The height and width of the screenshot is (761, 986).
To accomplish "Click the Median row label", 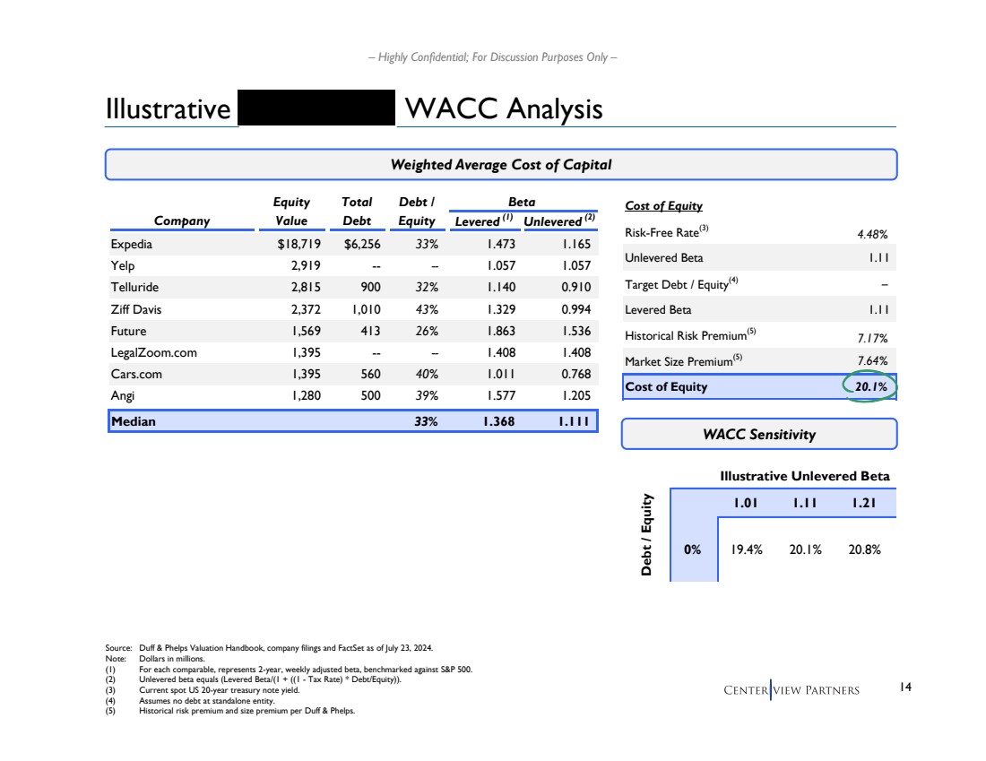I will 133,421.
